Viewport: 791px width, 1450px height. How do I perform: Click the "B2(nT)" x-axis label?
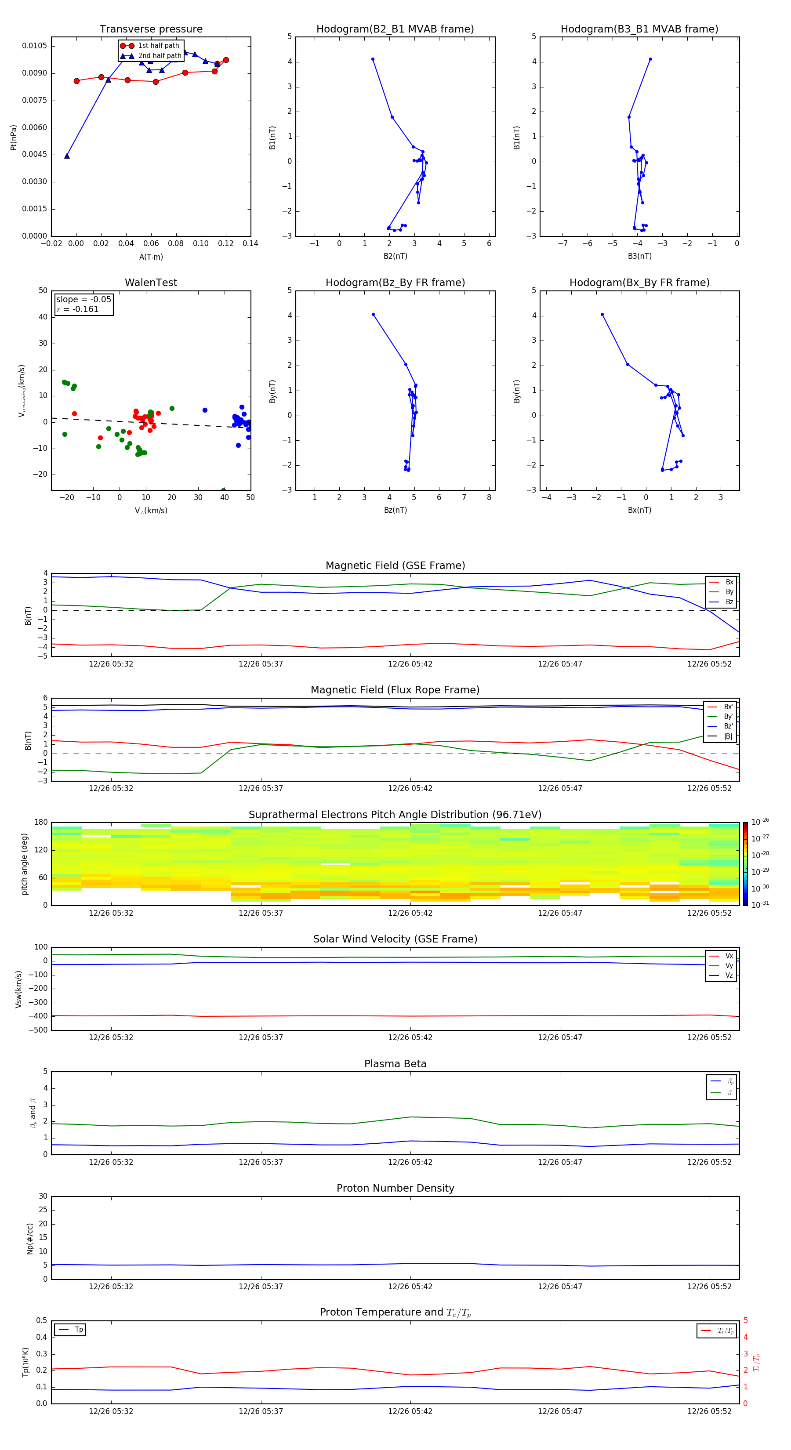(395, 256)
